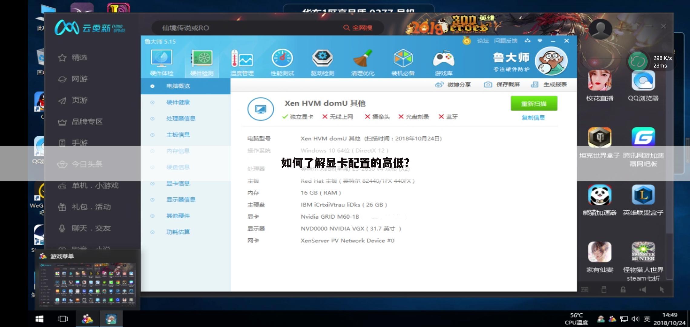Click the computer overview monitor icon
Viewport: 690px width, 327px height.
pos(261,109)
